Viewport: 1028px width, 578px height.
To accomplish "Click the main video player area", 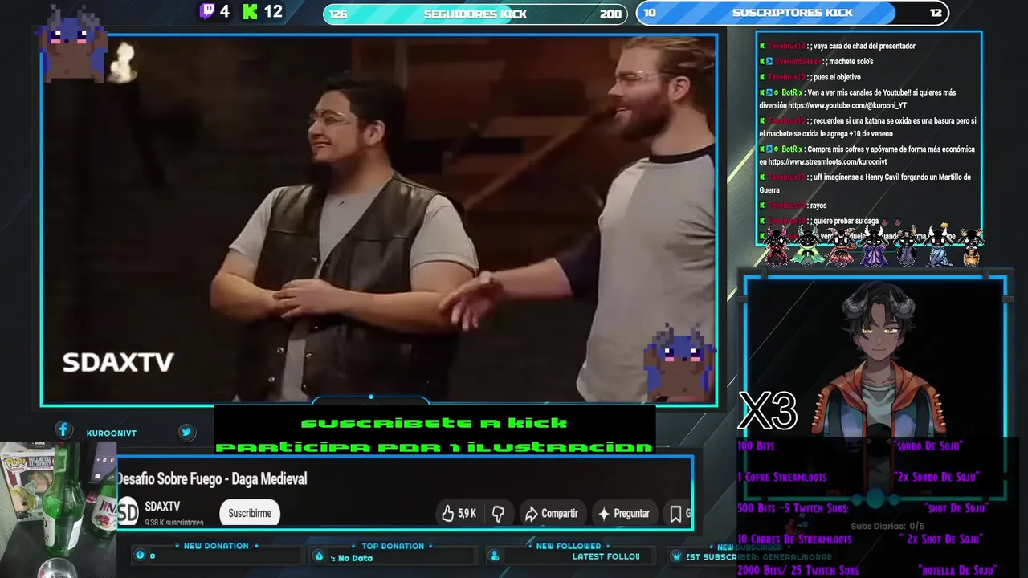I will (x=379, y=219).
